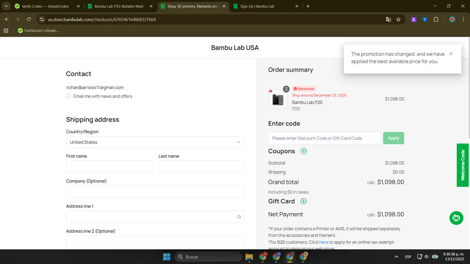Click the discount or gift card code field

point(324,138)
